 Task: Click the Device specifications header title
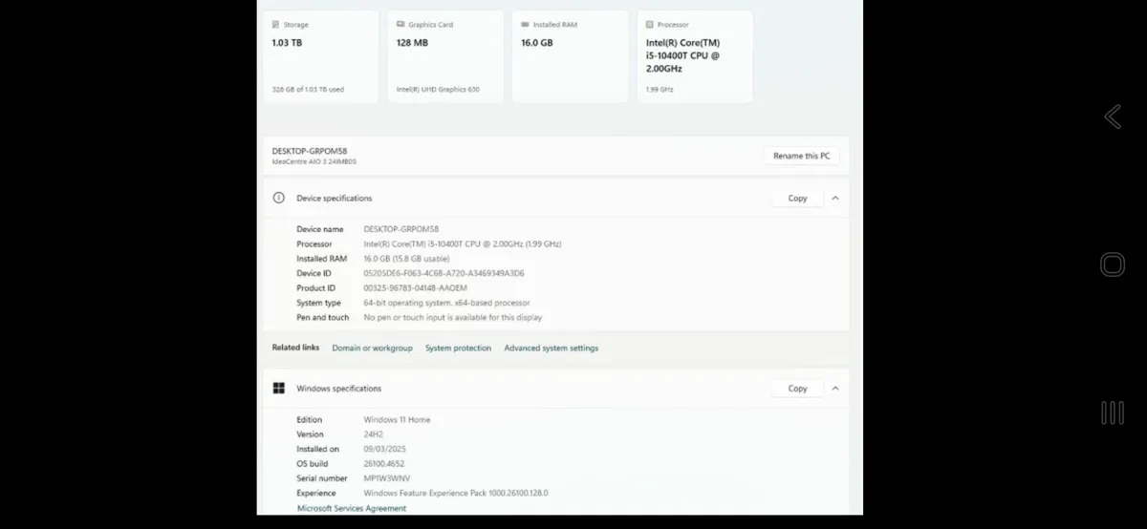pyautogui.click(x=335, y=198)
